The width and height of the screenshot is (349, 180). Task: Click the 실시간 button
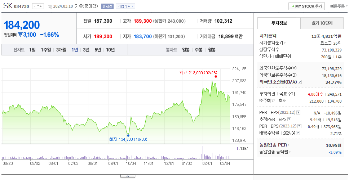coord(107,6)
